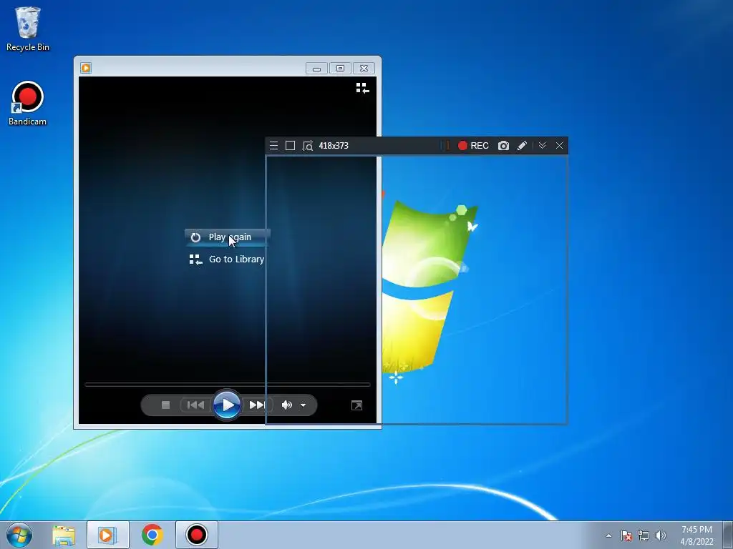Click the Previous track button
Viewport: 733px width, 549px height.
pos(195,405)
